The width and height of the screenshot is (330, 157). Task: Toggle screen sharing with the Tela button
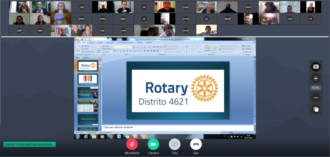(x=174, y=144)
